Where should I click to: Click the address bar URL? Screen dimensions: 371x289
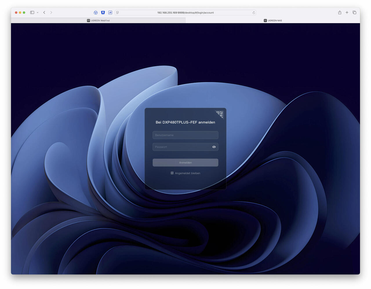click(x=185, y=12)
